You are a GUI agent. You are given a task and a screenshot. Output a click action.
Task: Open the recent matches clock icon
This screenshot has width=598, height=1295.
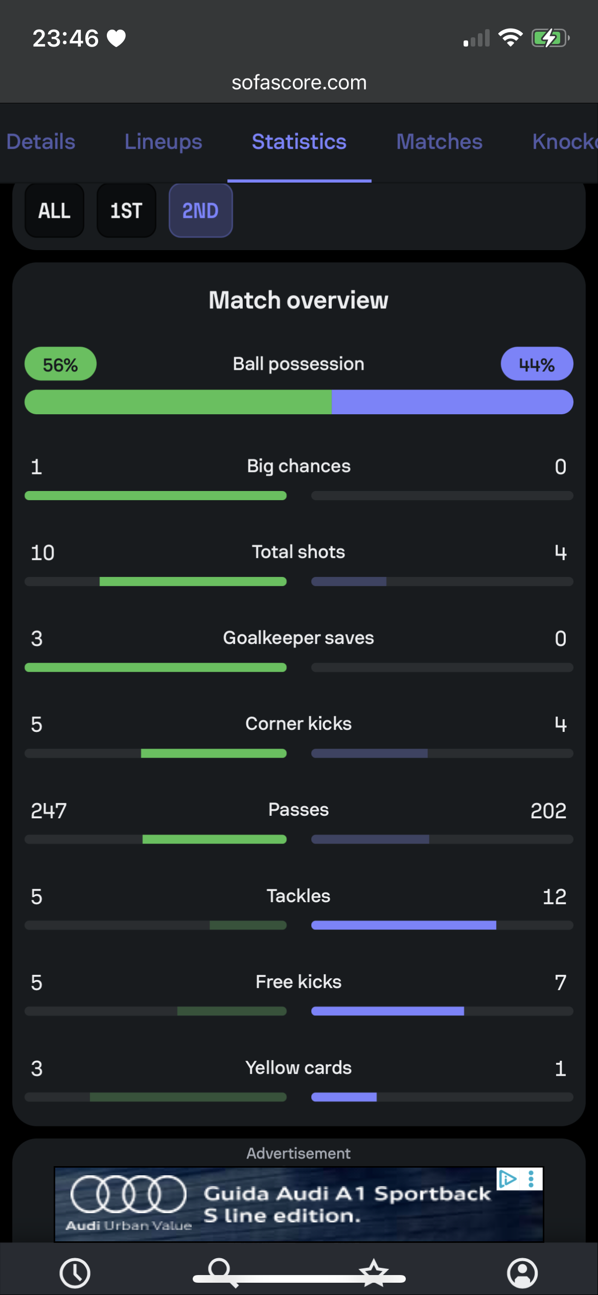point(75,1272)
